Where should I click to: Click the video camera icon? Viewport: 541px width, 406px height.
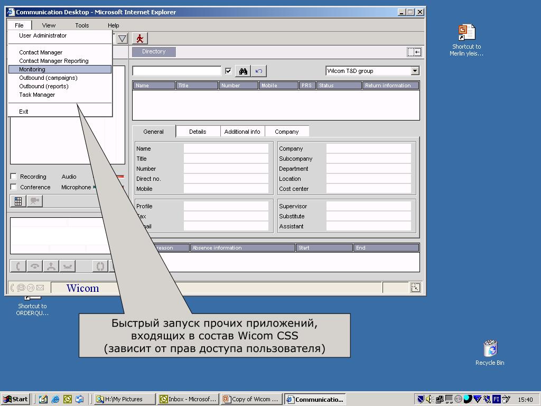tap(34, 201)
